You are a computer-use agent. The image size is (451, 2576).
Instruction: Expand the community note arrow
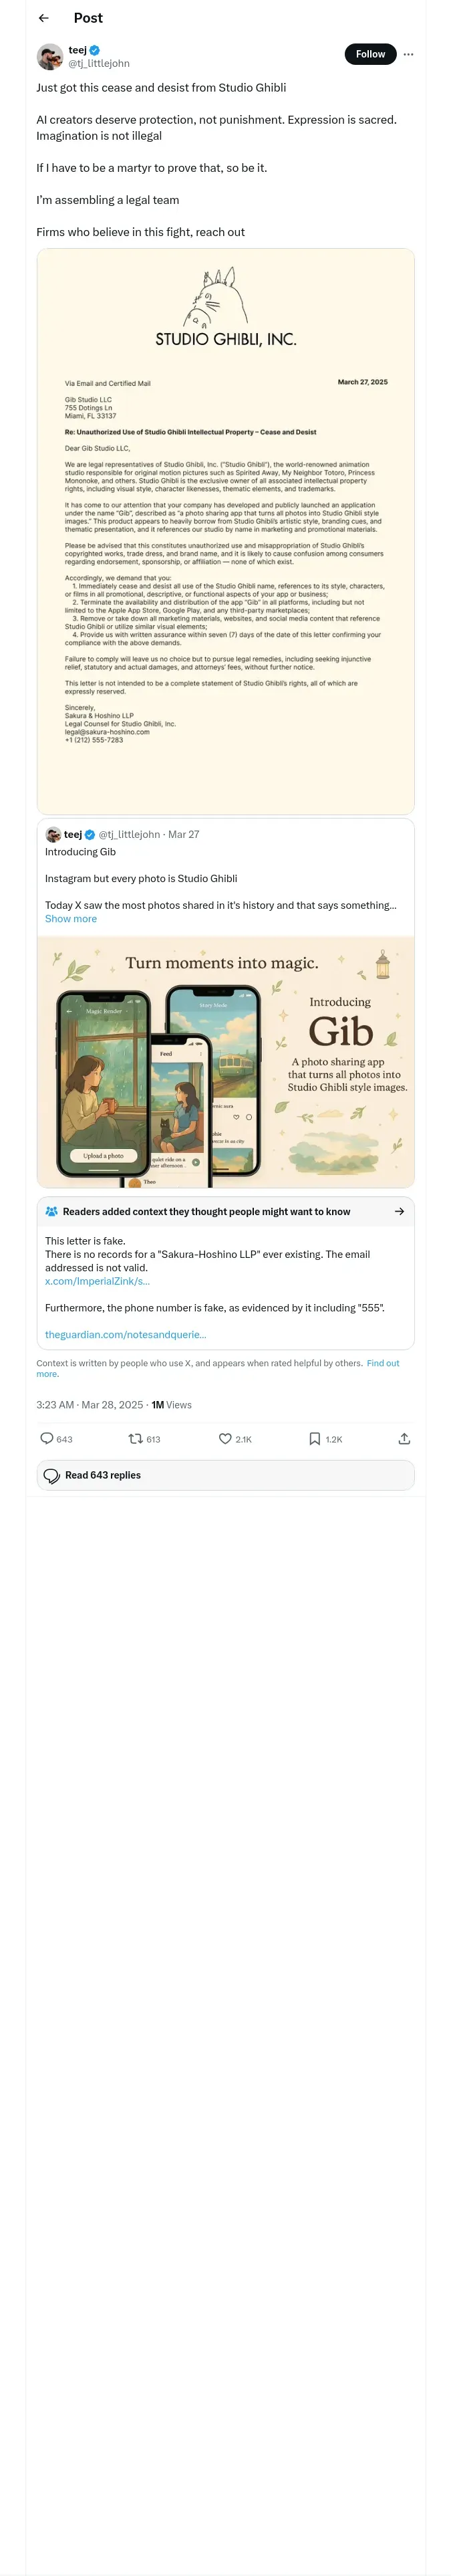coord(399,1211)
